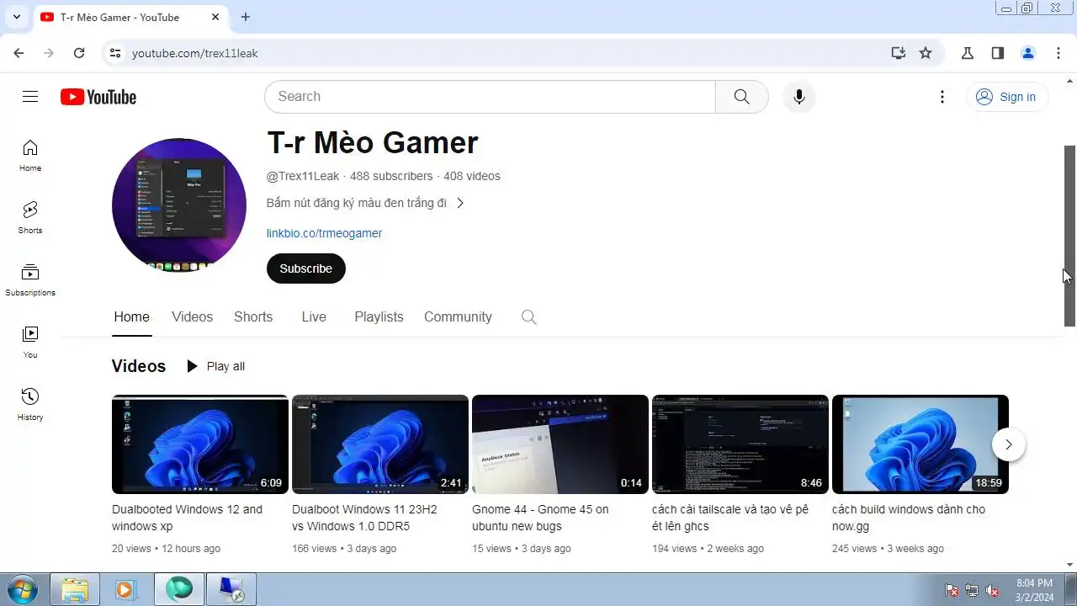Viewport: 1077px width, 606px height.
Task: Open linkbio.co/trmeogamer link
Action: pos(324,233)
